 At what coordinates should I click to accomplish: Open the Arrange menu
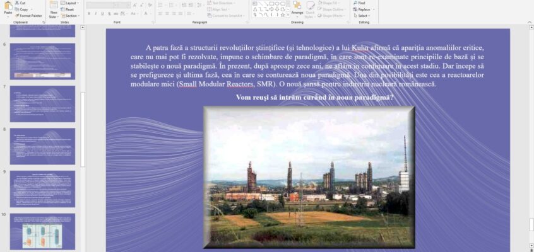click(x=297, y=9)
